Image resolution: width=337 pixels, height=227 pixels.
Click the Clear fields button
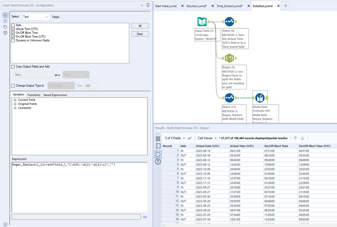click(140, 34)
